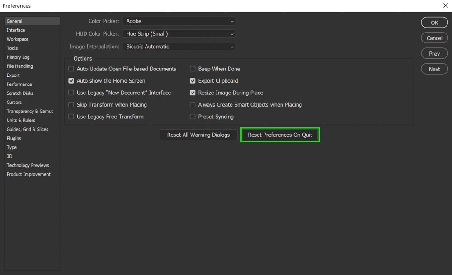Viewport: 452px width, 275px height.
Task: Change the Image Interpolation method
Action: click(179, 46)
